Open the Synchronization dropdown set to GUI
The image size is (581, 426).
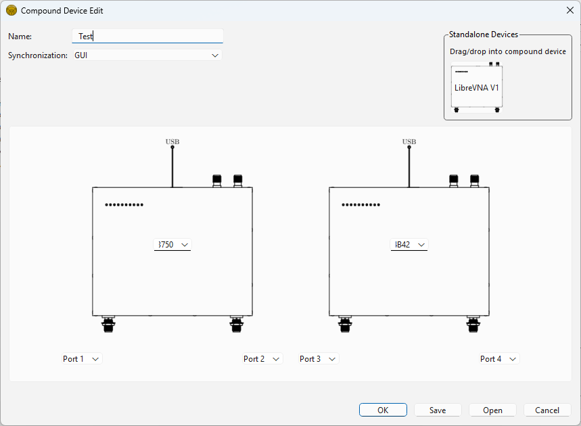click(147, 55)
